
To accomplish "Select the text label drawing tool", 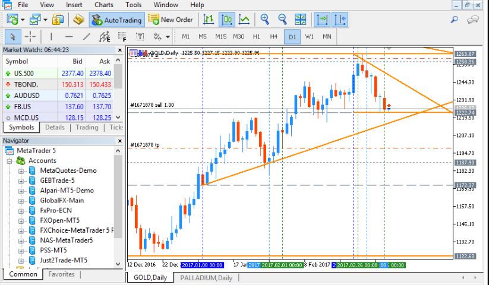I will 140,37.
